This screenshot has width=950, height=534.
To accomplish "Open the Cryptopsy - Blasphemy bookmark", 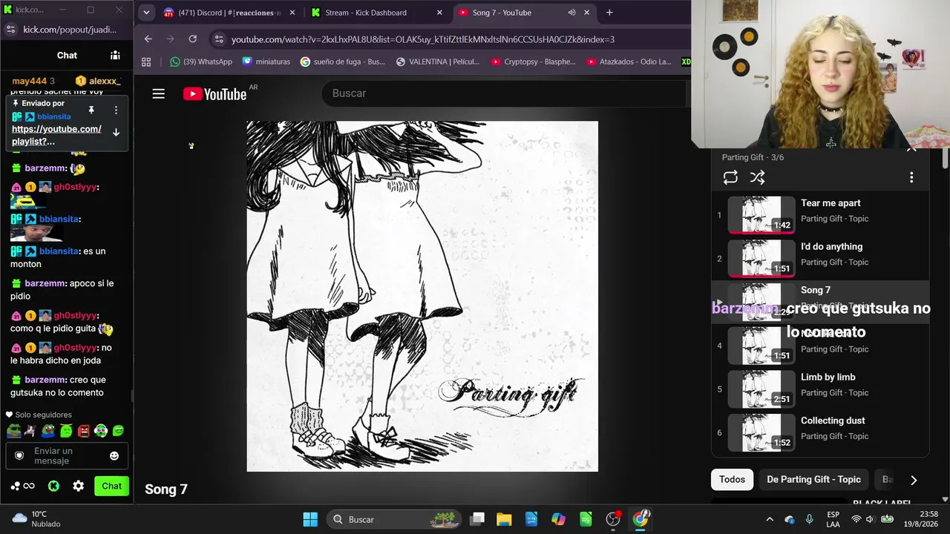I will (534, 62).
